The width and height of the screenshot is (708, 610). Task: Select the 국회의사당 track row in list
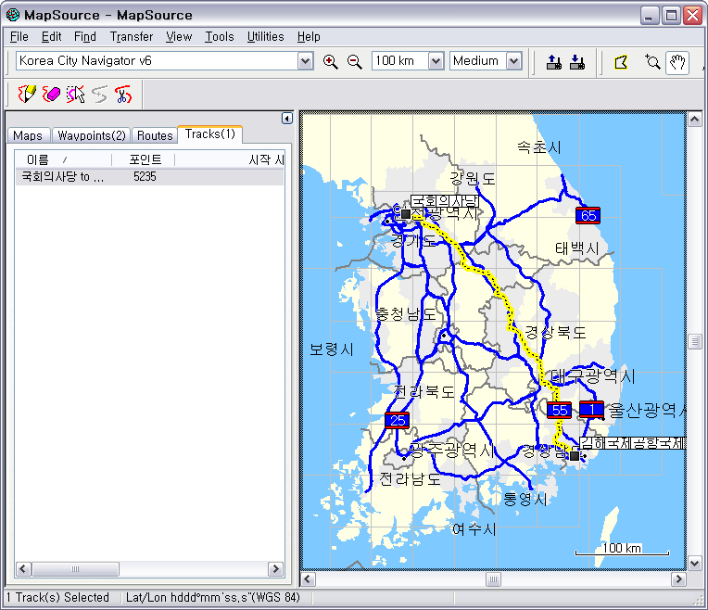click(x=63, y=176)
